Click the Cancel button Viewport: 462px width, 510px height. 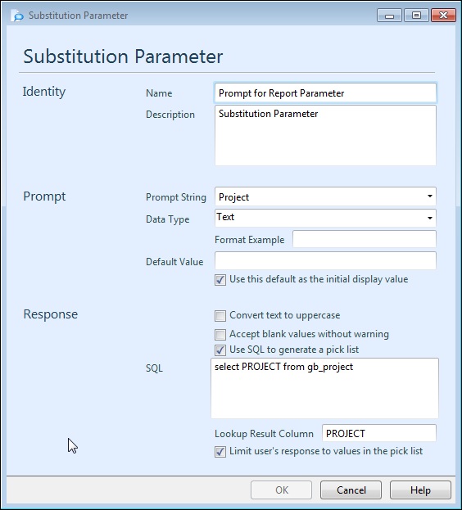(351, 490)
